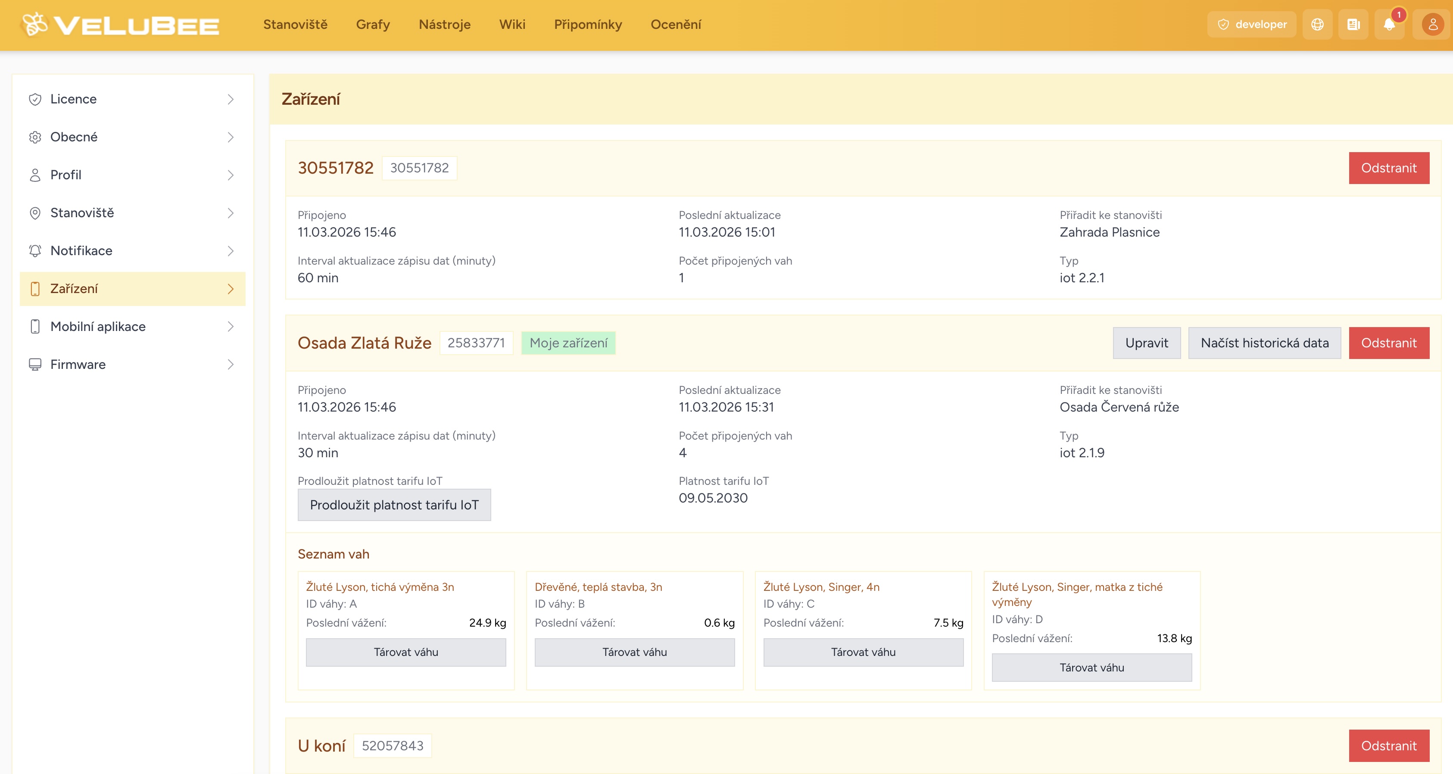Click the news feed icon in header
The width and height of the screenshot is (1453, 774).
(x=1353, y=24)
